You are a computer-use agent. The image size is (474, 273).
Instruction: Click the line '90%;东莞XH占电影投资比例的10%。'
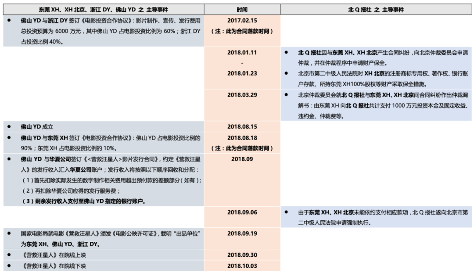(69, 148)
